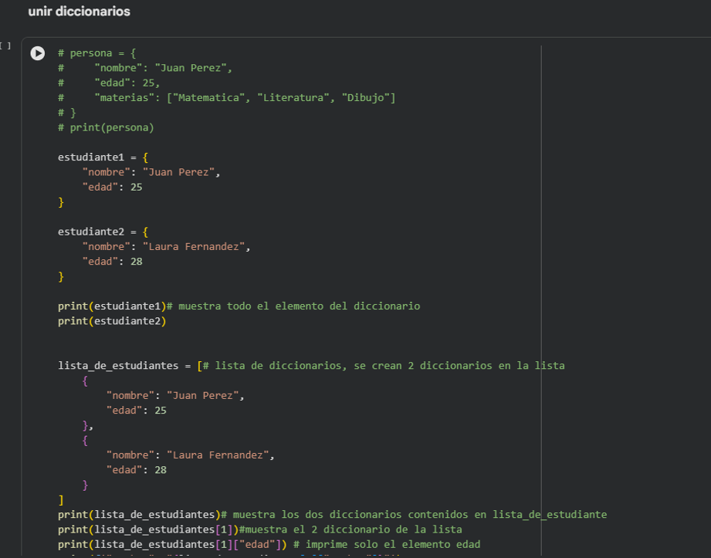Run the code cell with the play button
711x558 pixels.
coord(38,53)
